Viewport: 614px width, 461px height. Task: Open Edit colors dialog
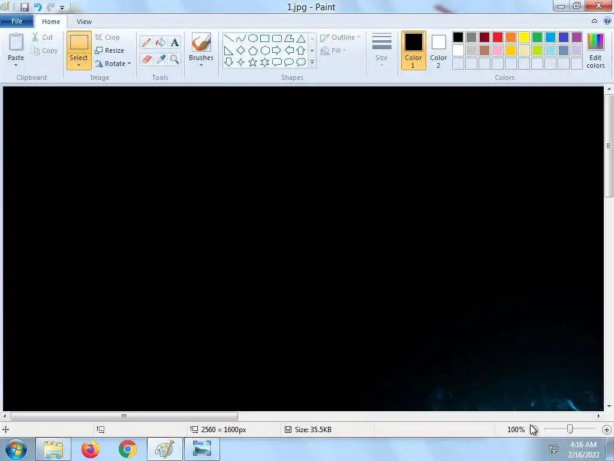point(595,51)
